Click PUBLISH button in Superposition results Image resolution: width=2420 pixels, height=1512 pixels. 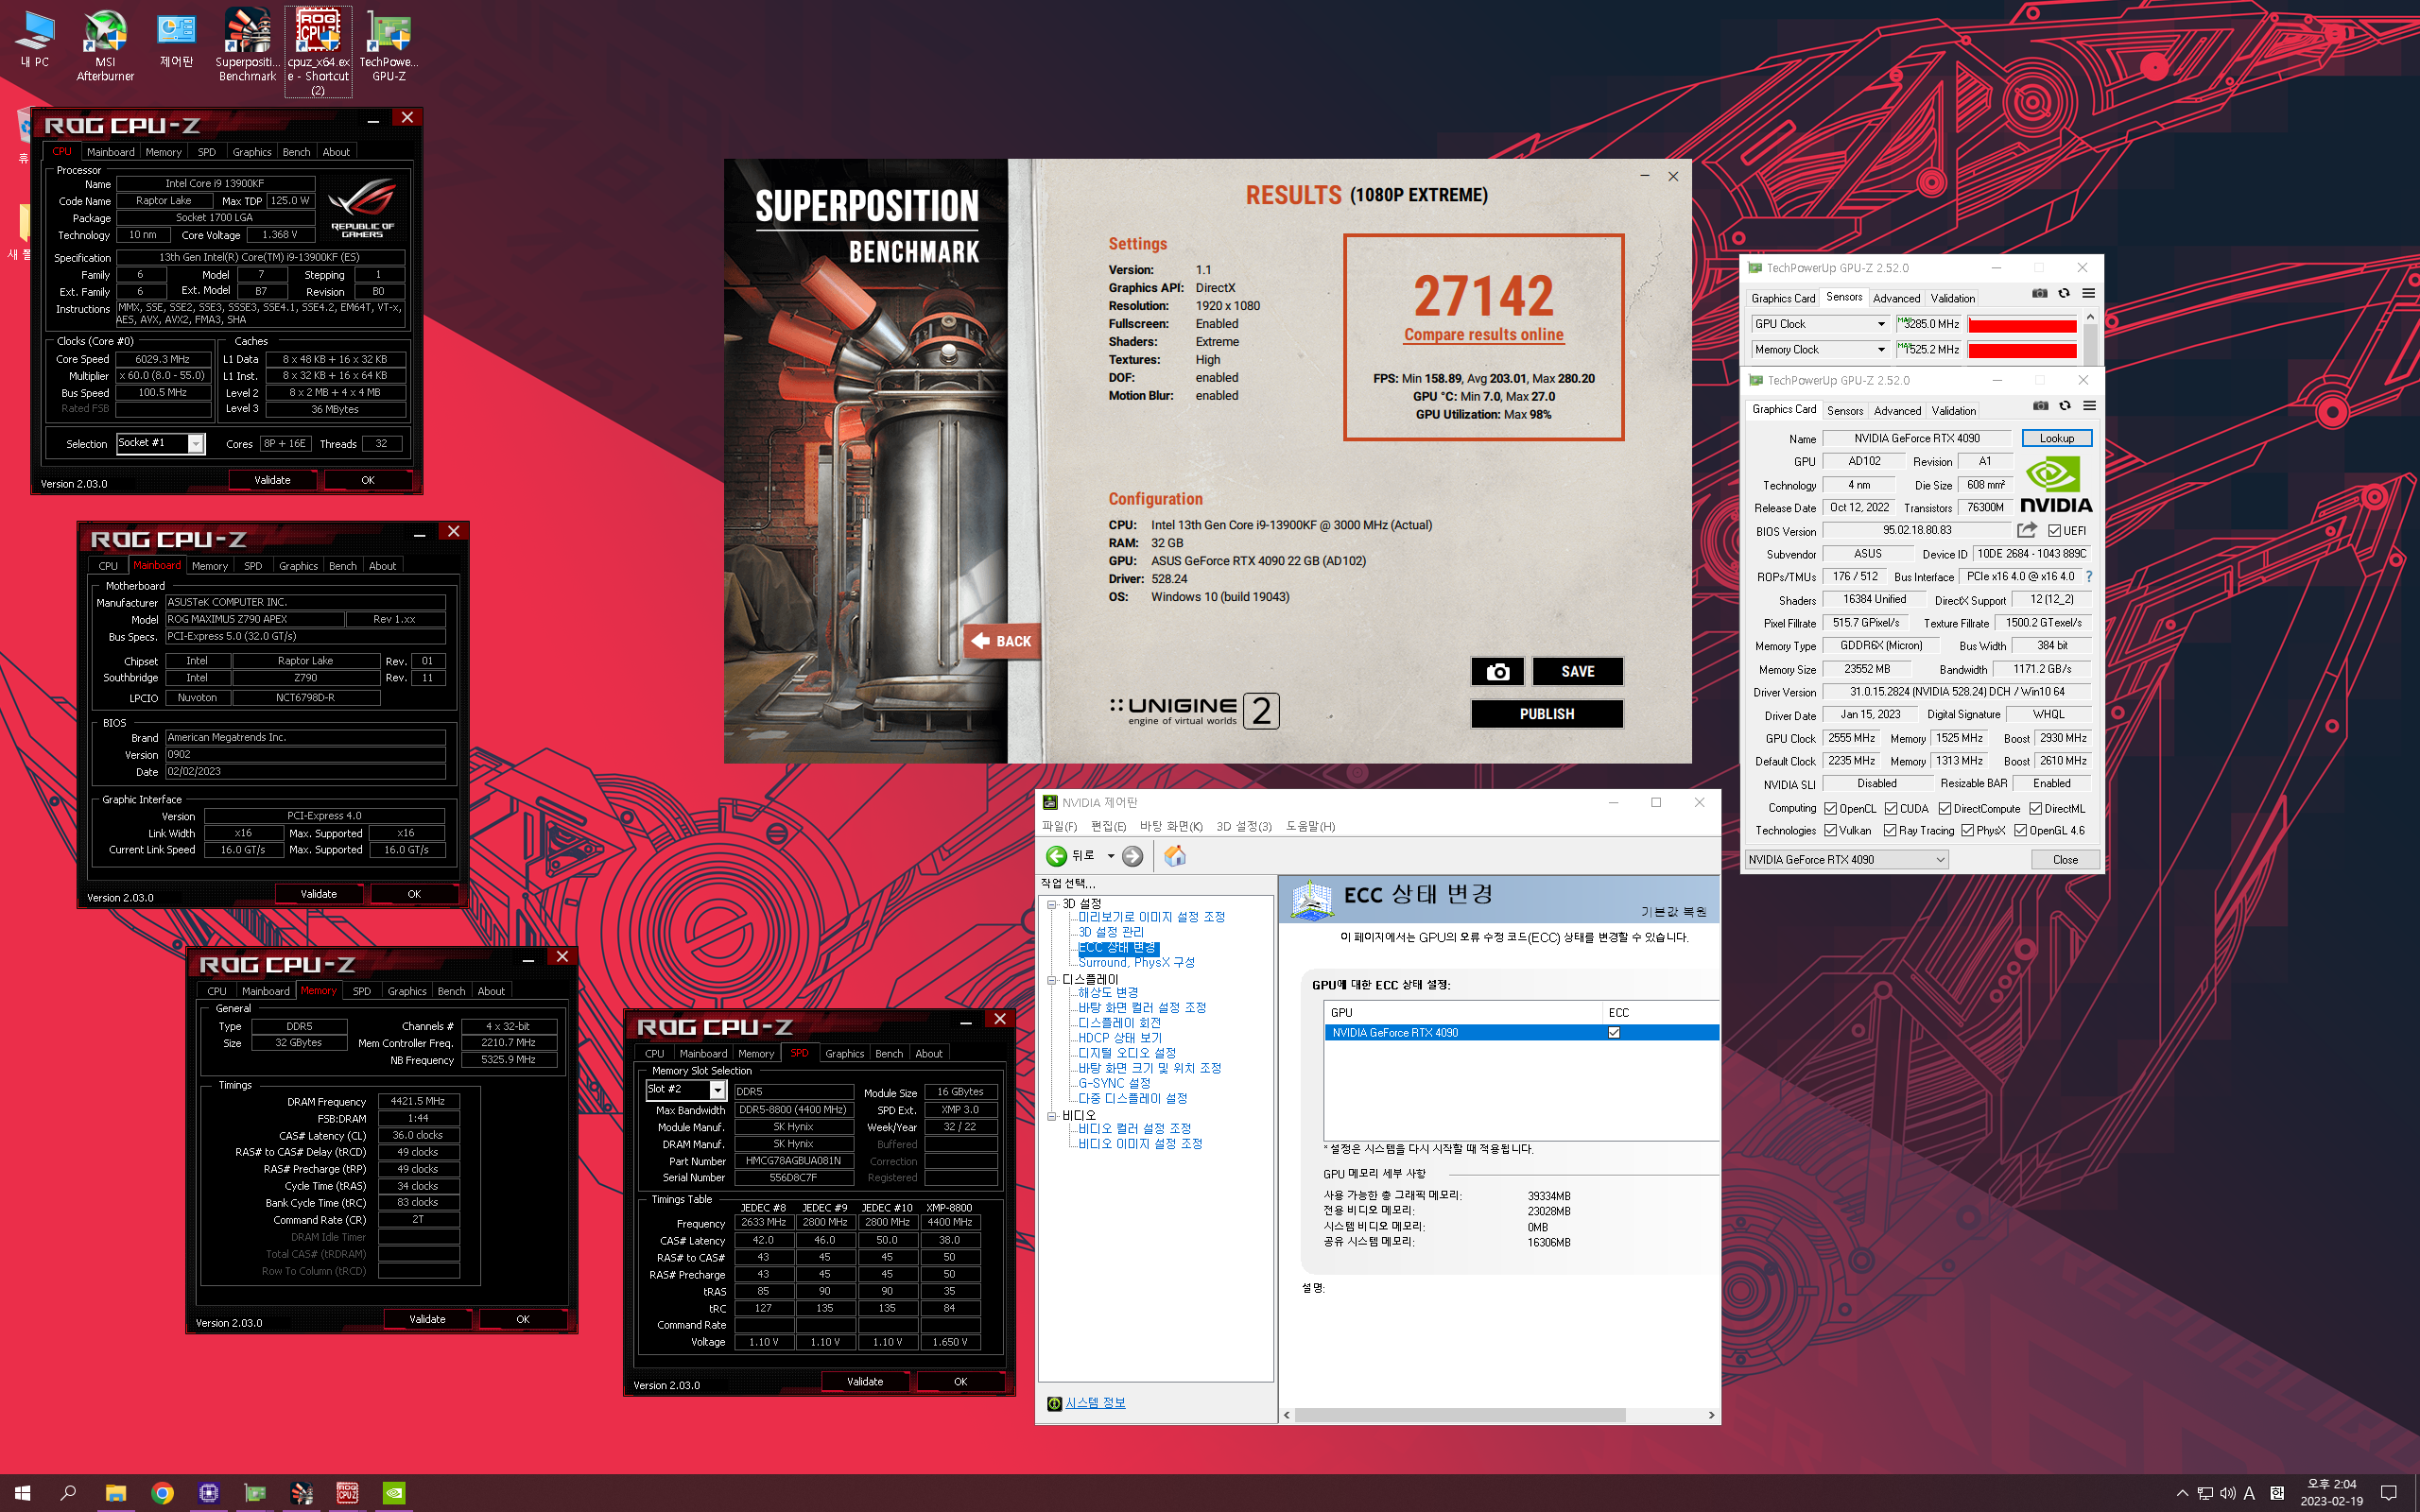pyautogui.click(x=1546, y=714)
